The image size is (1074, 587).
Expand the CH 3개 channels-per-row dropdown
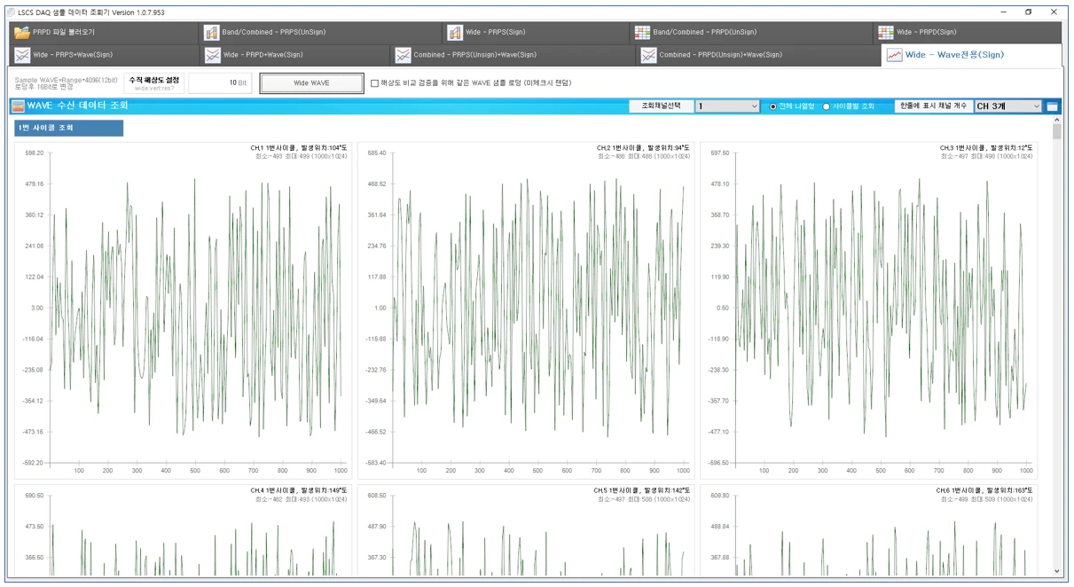1008,106
